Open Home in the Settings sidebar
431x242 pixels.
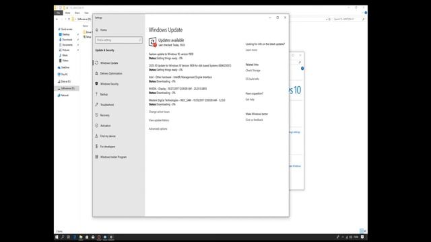tap(104, 30)
